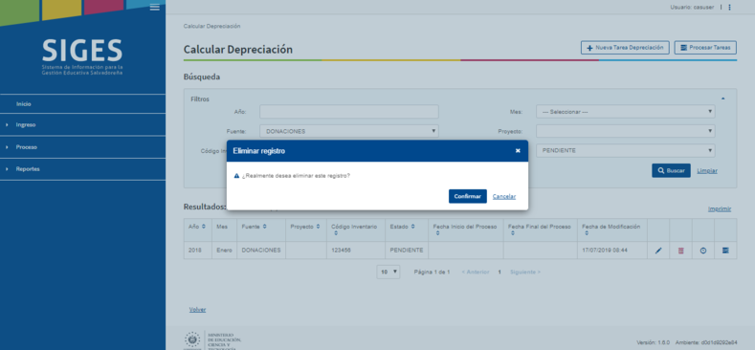Sort results by Año column arrows
Image resolution: width=755 pixels, height=350 pixels.
pyautogui.click(x=203, y=227)
